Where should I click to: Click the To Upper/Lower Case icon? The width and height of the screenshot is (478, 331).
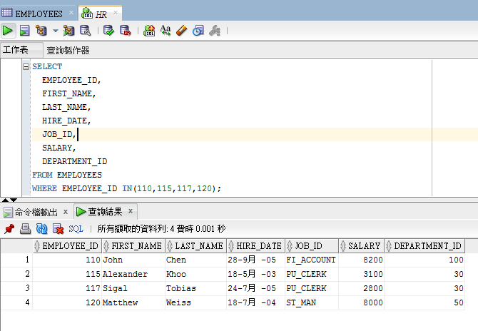coord(166,31)
